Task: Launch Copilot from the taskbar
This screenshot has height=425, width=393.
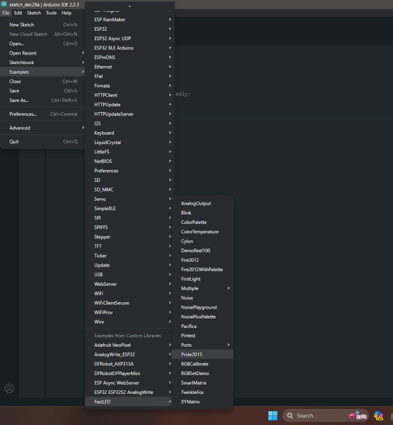Action: 378,416
